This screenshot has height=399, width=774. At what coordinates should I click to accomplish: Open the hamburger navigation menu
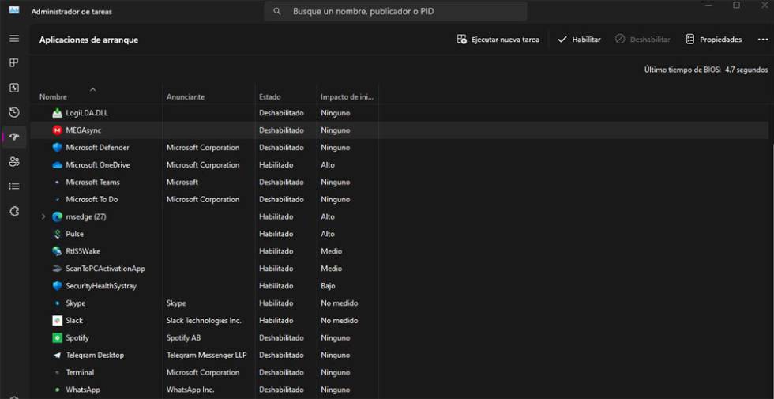[x=14, y=39]
